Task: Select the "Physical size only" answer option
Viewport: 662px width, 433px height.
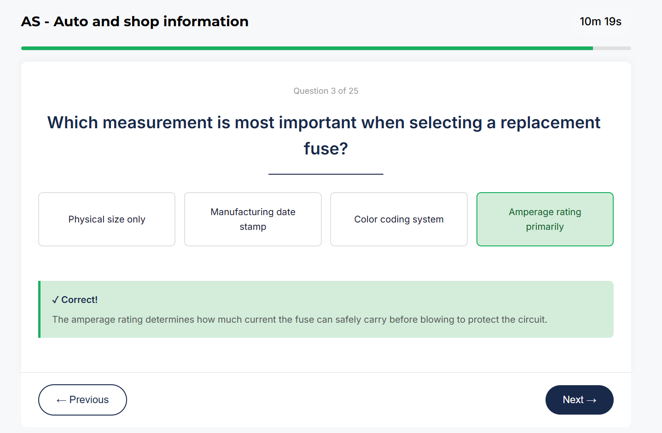Action: (x=106, y=219)
